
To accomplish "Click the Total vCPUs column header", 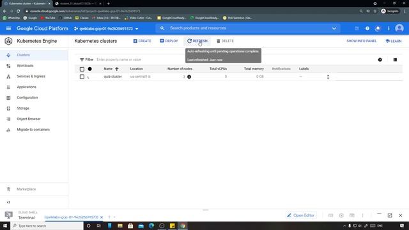I will pos(218,69).
